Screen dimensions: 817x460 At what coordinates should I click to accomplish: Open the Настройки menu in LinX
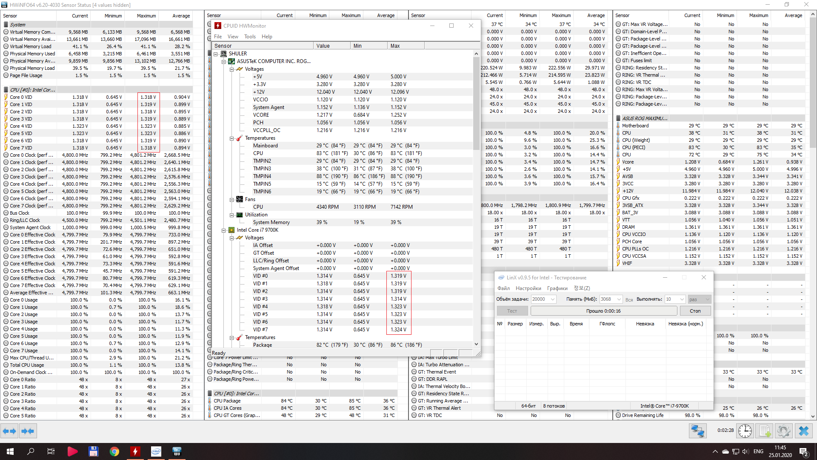(528, 288)
